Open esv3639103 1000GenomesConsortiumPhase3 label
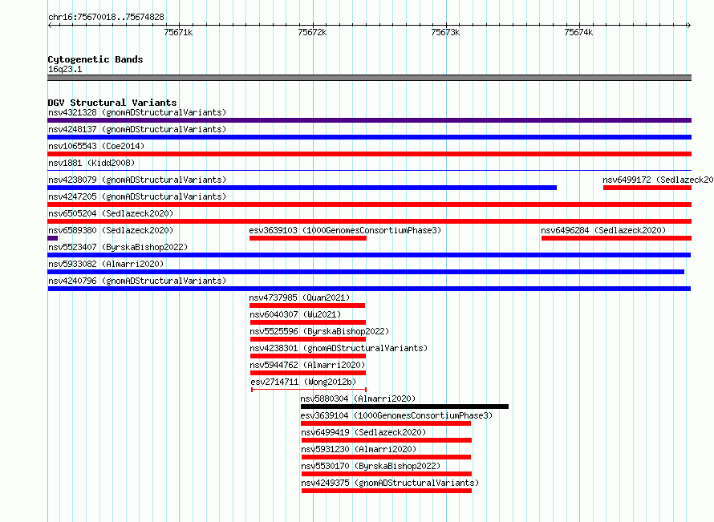The width and height of the screenshot is (714, 522). 345,230
